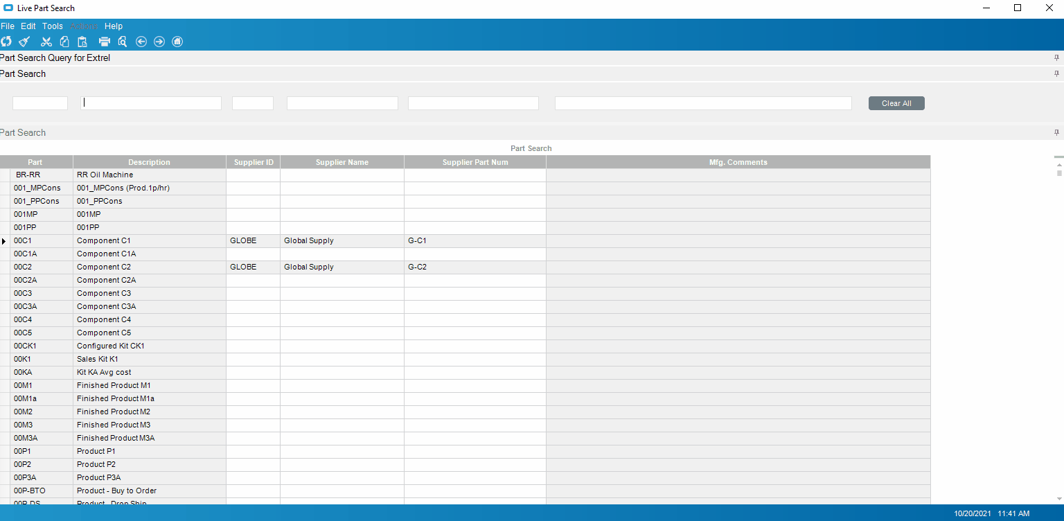The width and height of the screenshot is (1064, 521).
Task: Pin the Part Search results panel
Action: point(1056,132)
